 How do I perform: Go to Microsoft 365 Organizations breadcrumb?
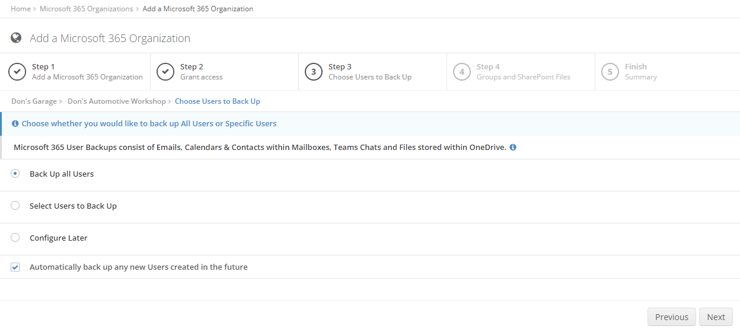(87, 9)
